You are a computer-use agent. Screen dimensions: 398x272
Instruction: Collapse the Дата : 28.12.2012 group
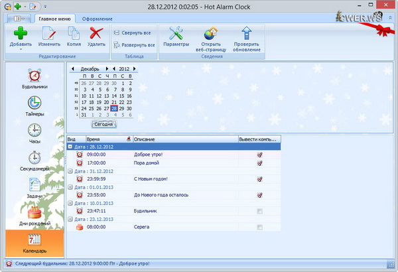point(70,146)
